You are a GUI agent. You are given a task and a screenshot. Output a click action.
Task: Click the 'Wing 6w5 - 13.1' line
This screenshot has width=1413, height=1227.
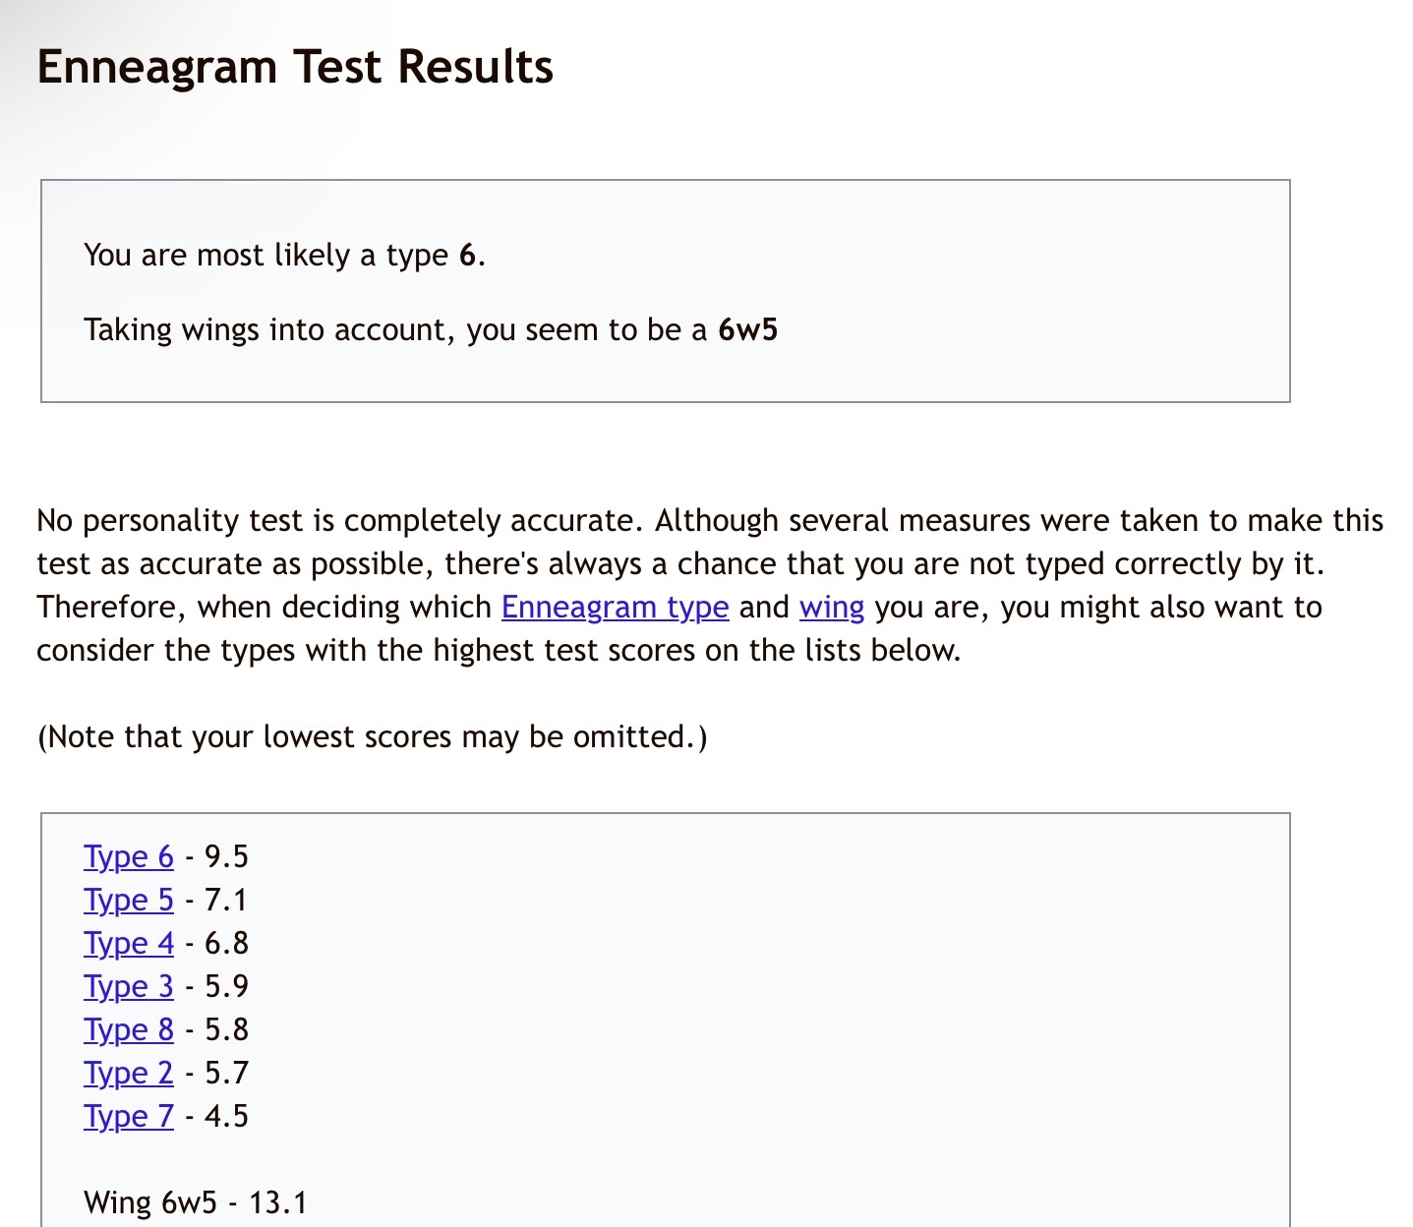[x=196, y=1202]
